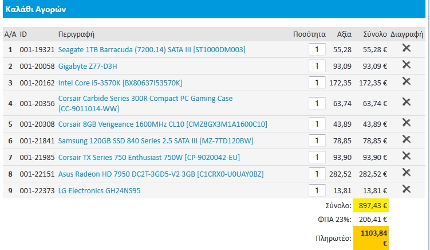This screenshot has width=430, height=250.
Task: View Samsung 120GB SSD 840 Series page
Action: click(156, 141)
